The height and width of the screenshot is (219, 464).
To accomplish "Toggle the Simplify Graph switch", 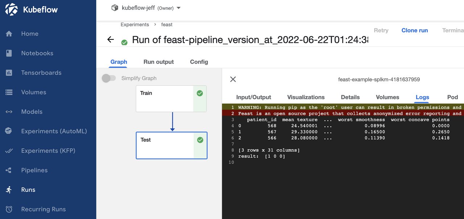I will click(x=109, y=78).
